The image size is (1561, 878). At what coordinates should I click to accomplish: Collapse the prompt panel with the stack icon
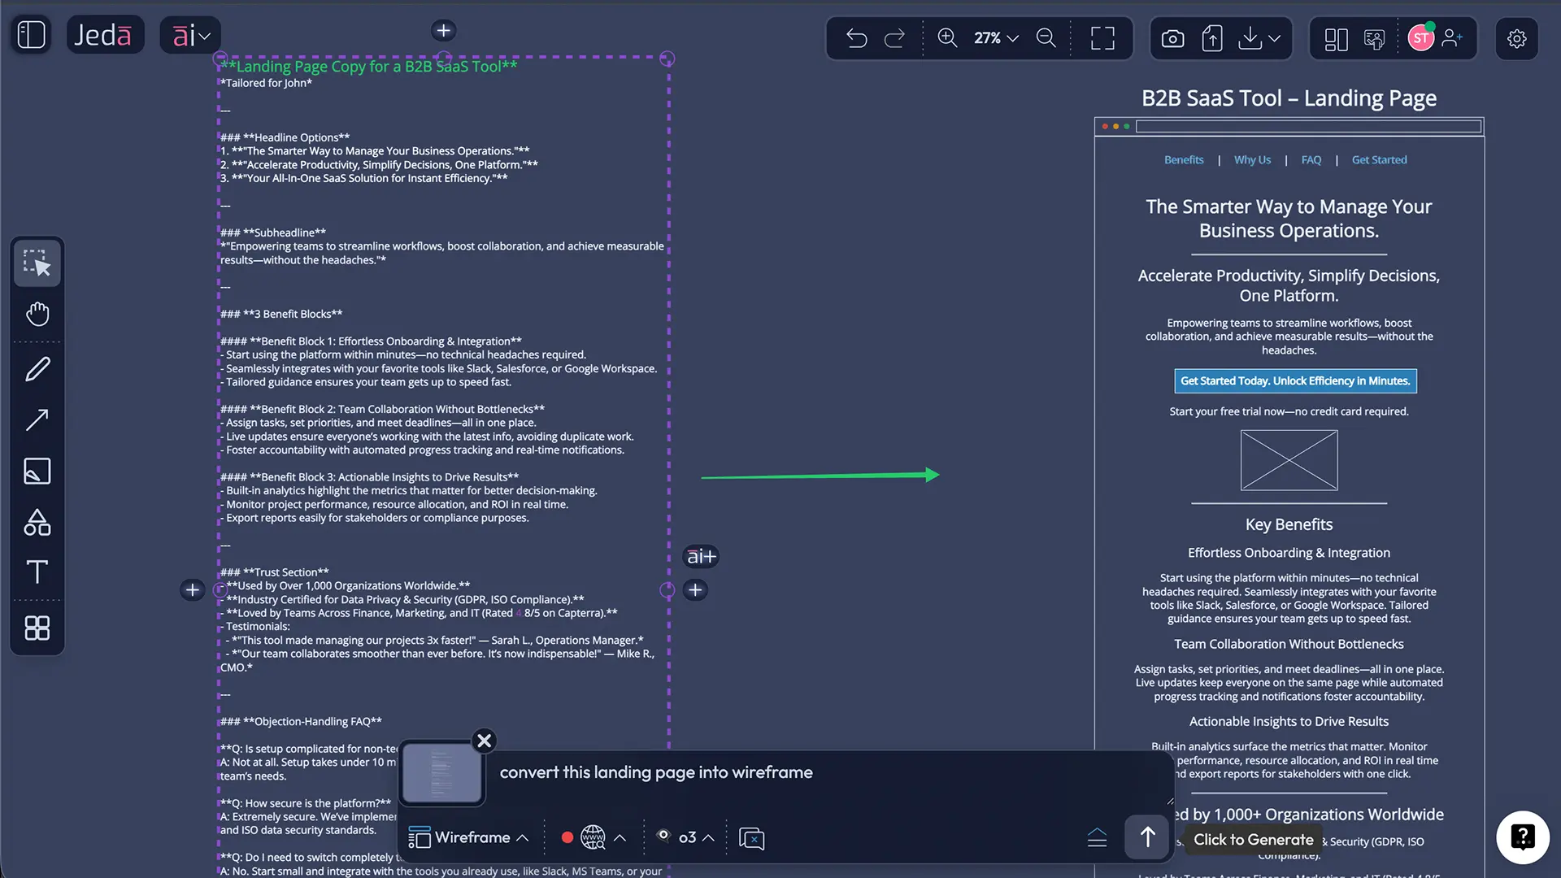pos(1097,837)
